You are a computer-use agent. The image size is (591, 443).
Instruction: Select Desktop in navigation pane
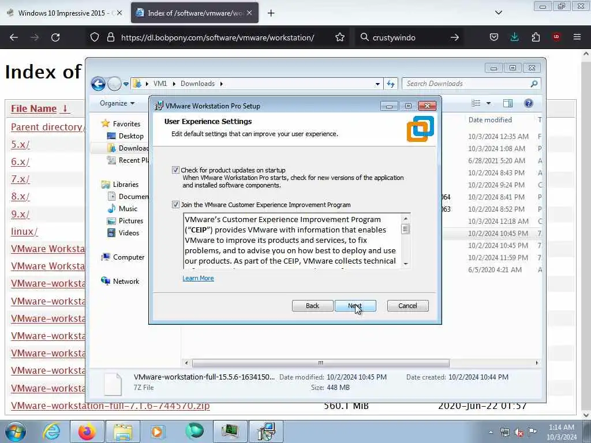131,136
